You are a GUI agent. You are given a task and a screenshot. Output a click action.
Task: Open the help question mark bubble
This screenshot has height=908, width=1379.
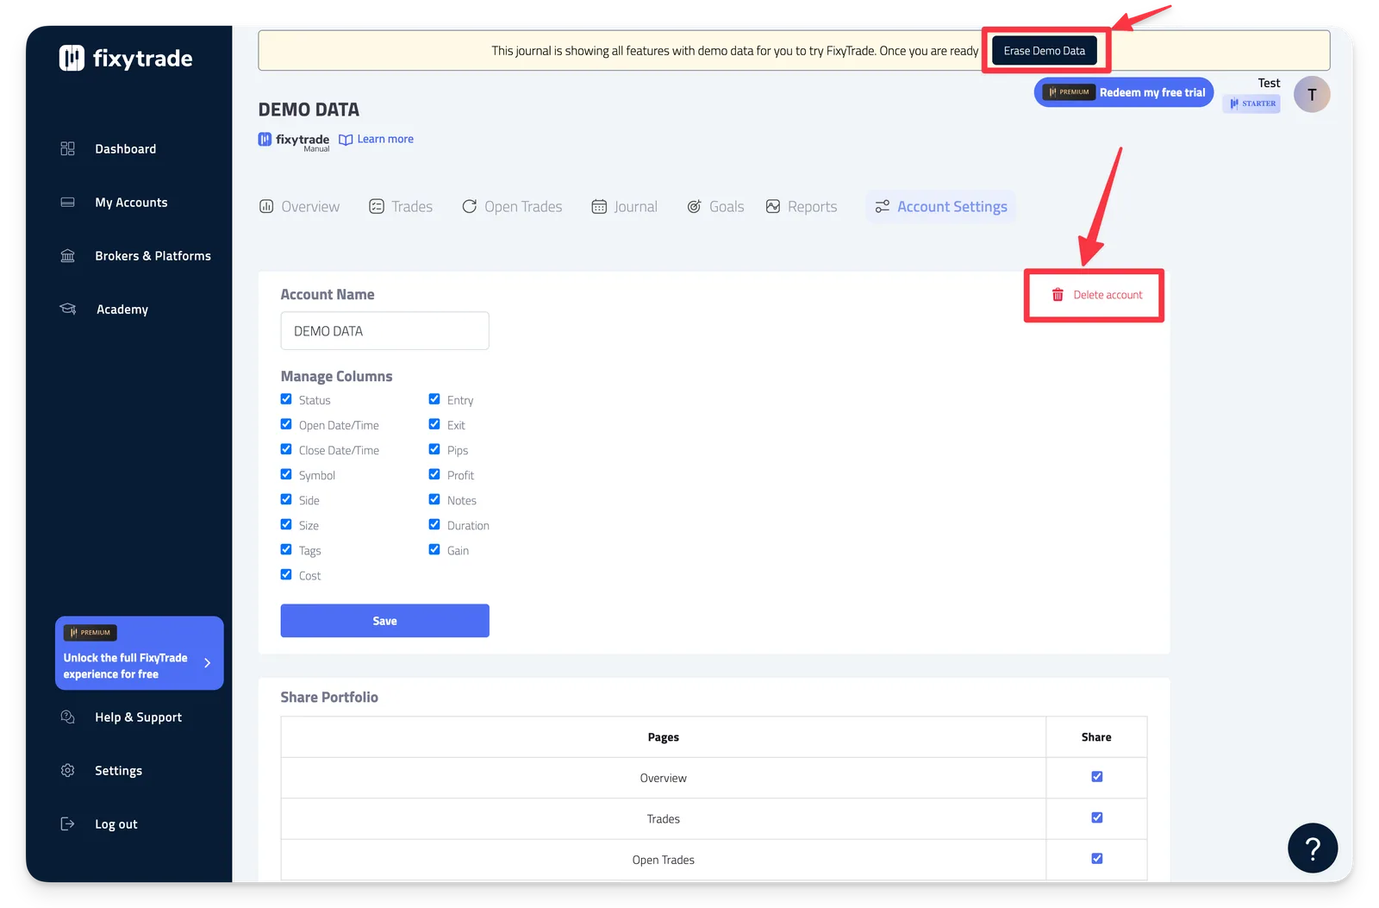tap(1313, 849)
